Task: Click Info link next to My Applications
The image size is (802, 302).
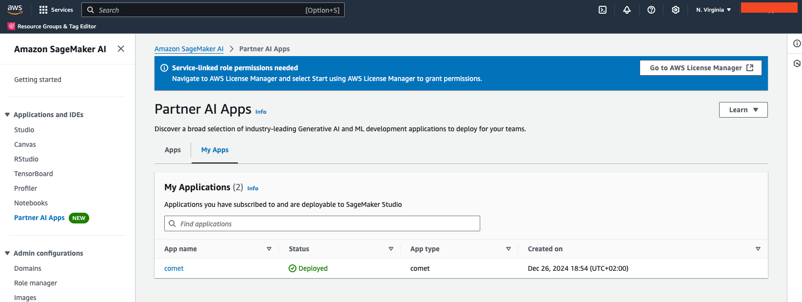Action: [253, 188]
